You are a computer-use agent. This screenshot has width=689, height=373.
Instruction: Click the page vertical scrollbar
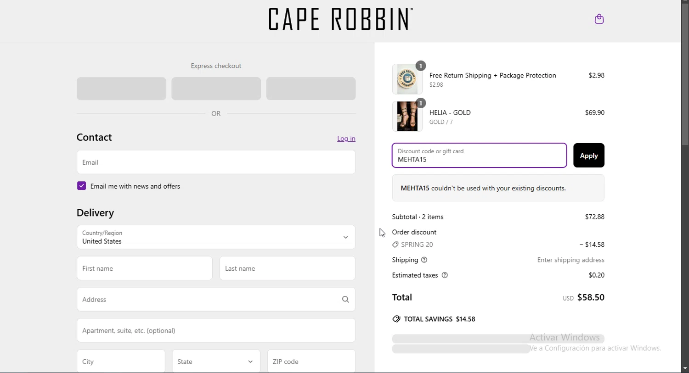point(685,73)
